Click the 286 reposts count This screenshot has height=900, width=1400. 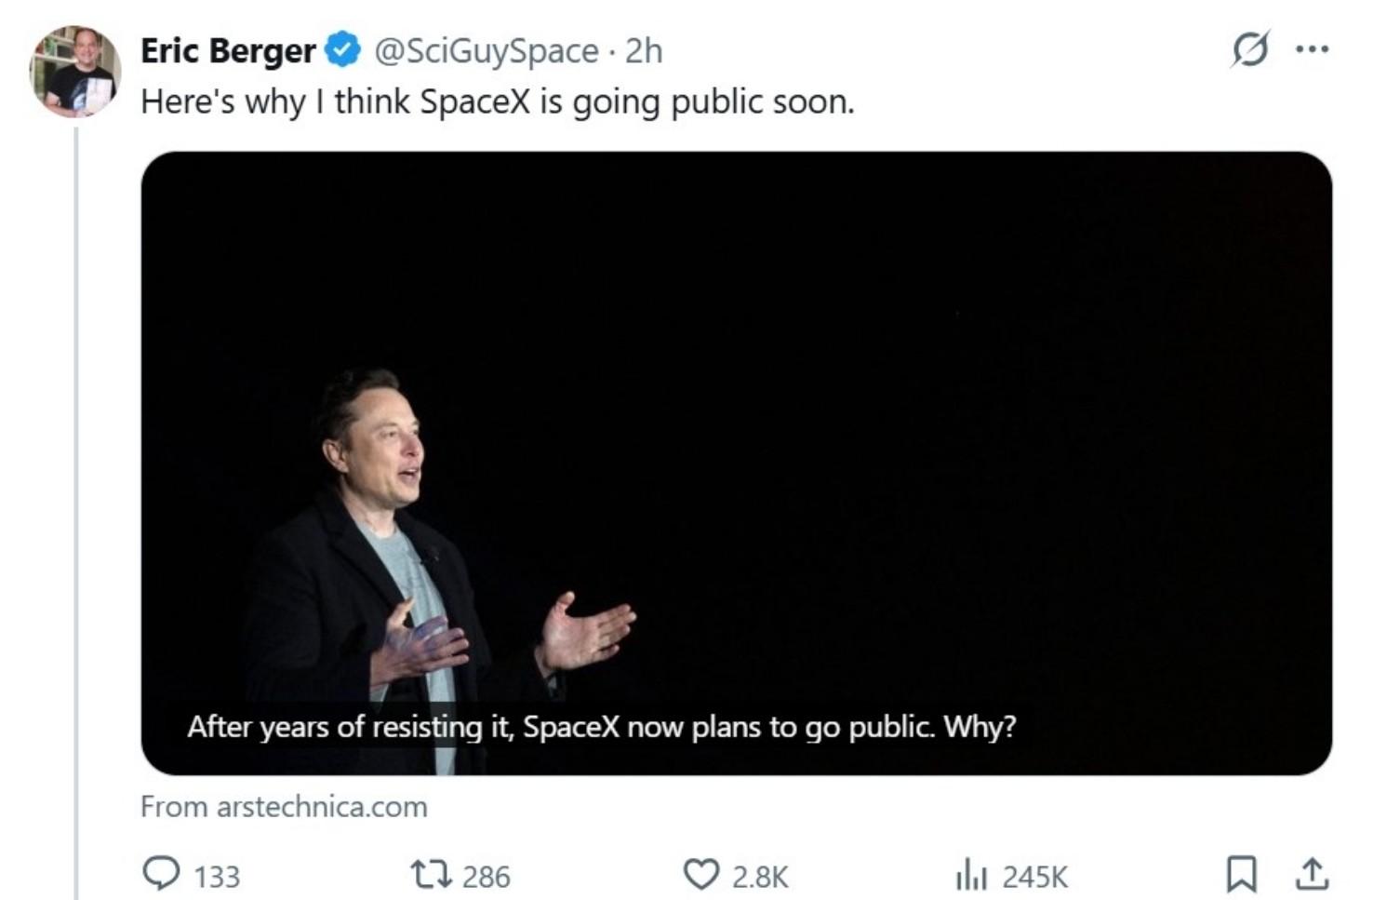(x=487, y=877)
